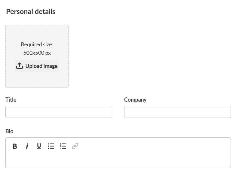236x175 pixels.
Task: Click the Company field label
Action: pos(135,100)
